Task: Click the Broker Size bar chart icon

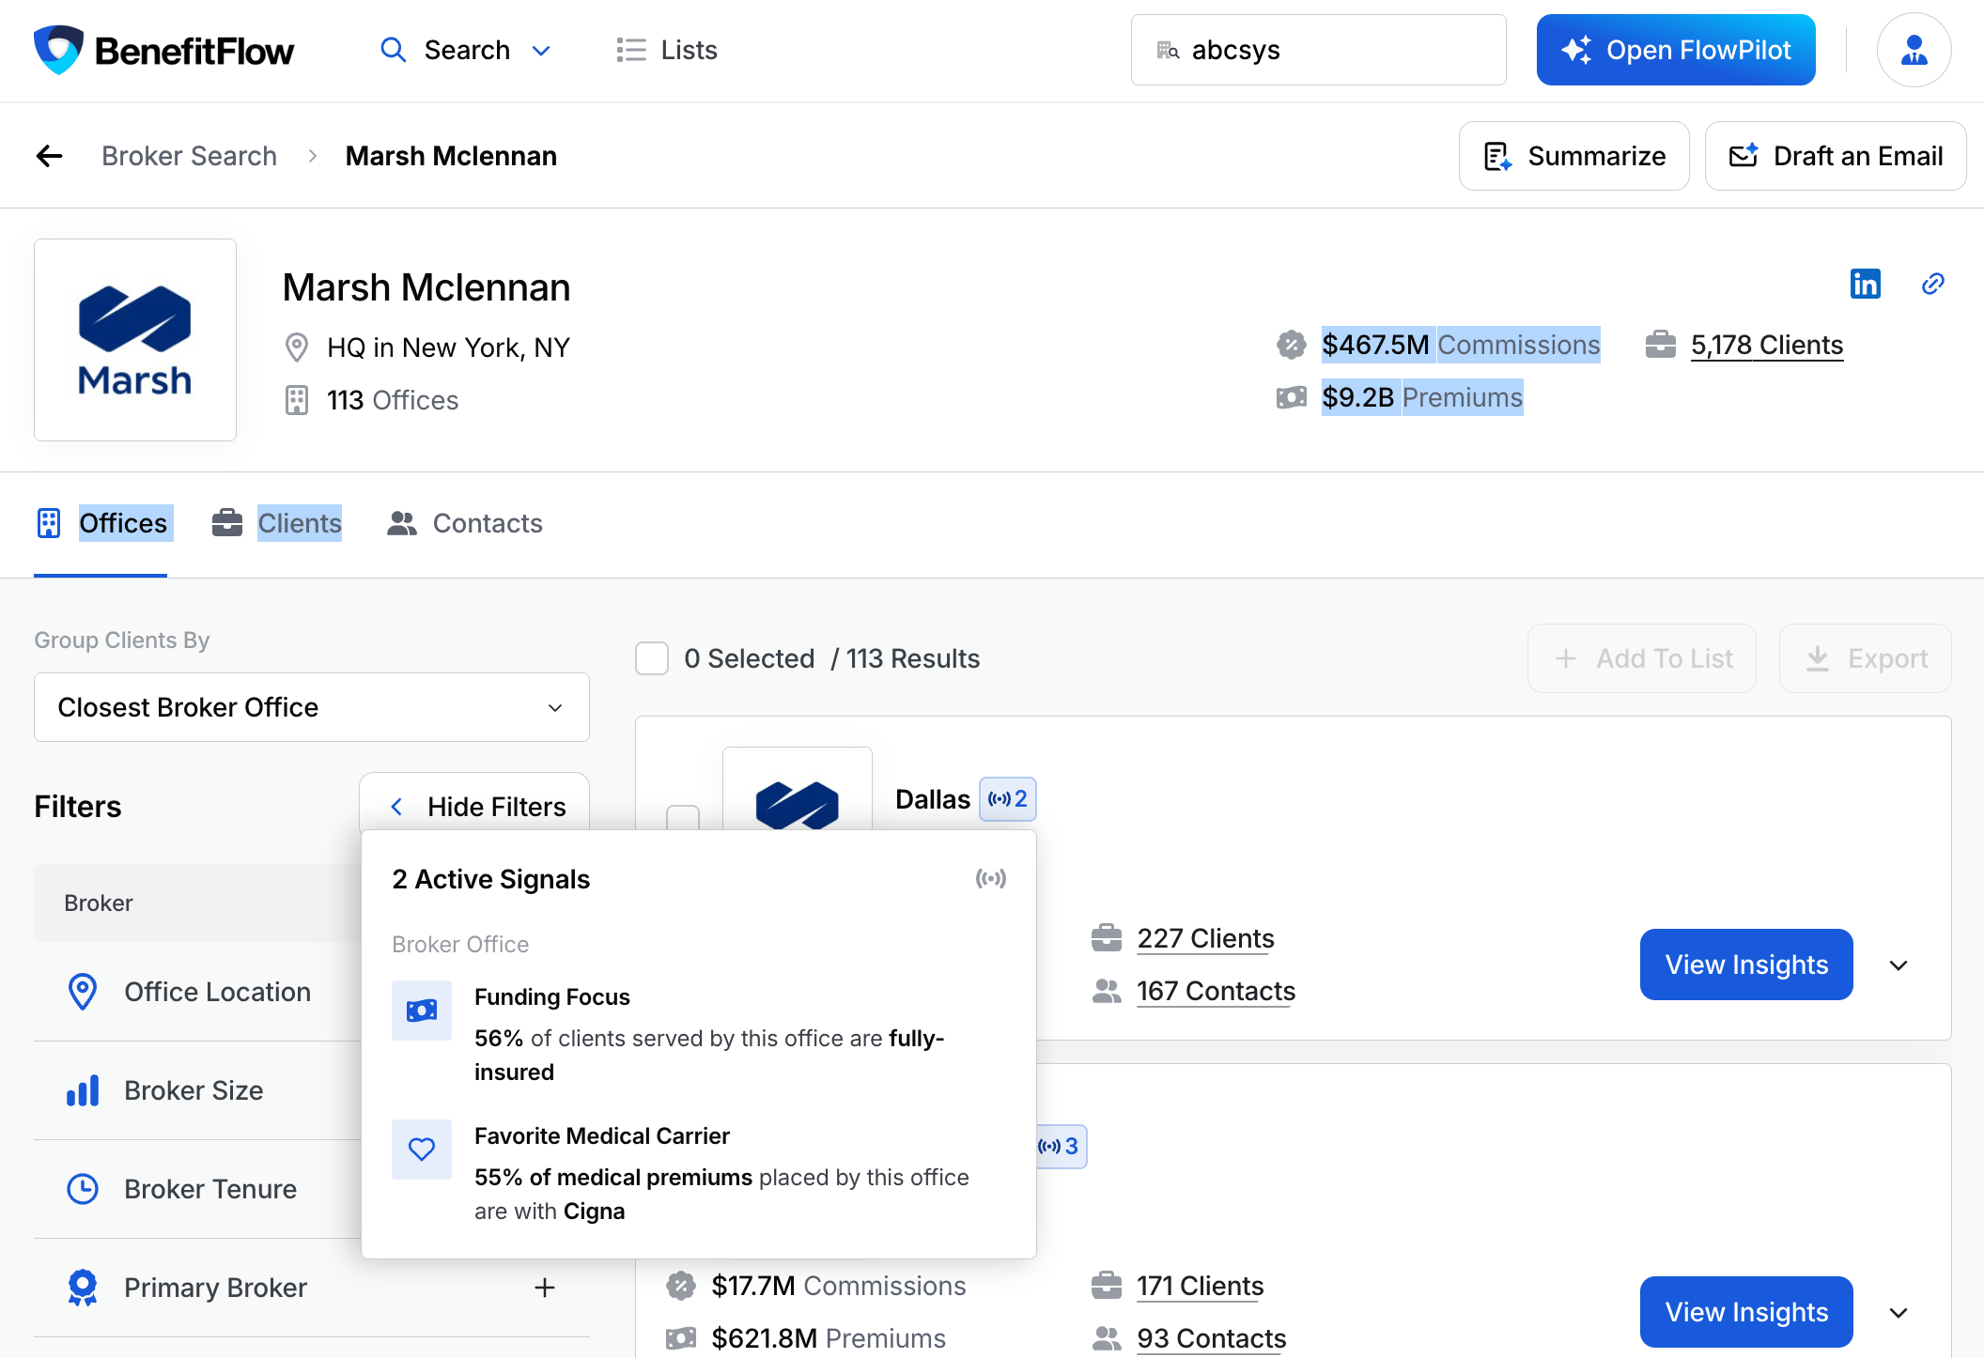Action: (83, 1090)
